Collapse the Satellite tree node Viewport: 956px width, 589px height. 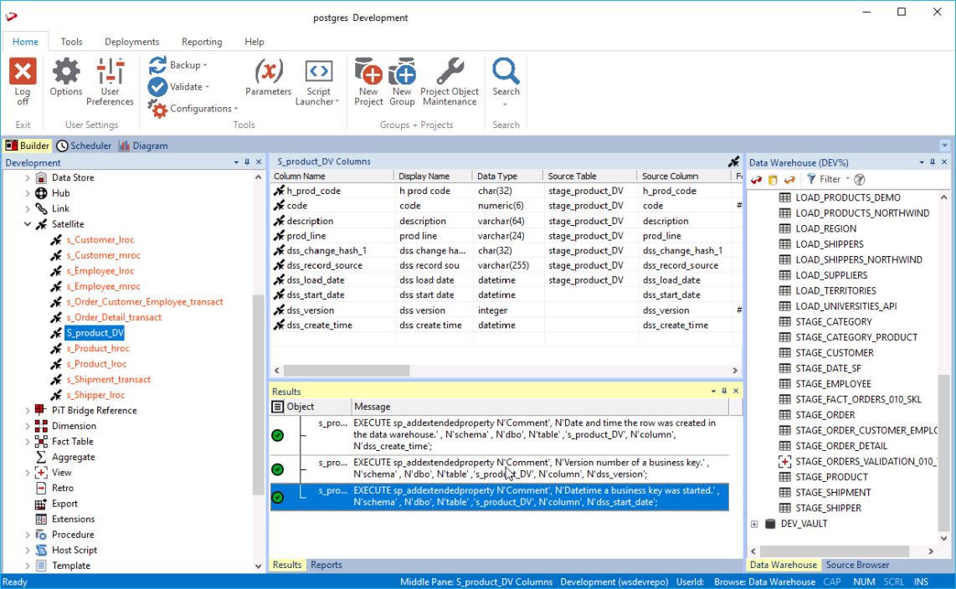point(27,224)
